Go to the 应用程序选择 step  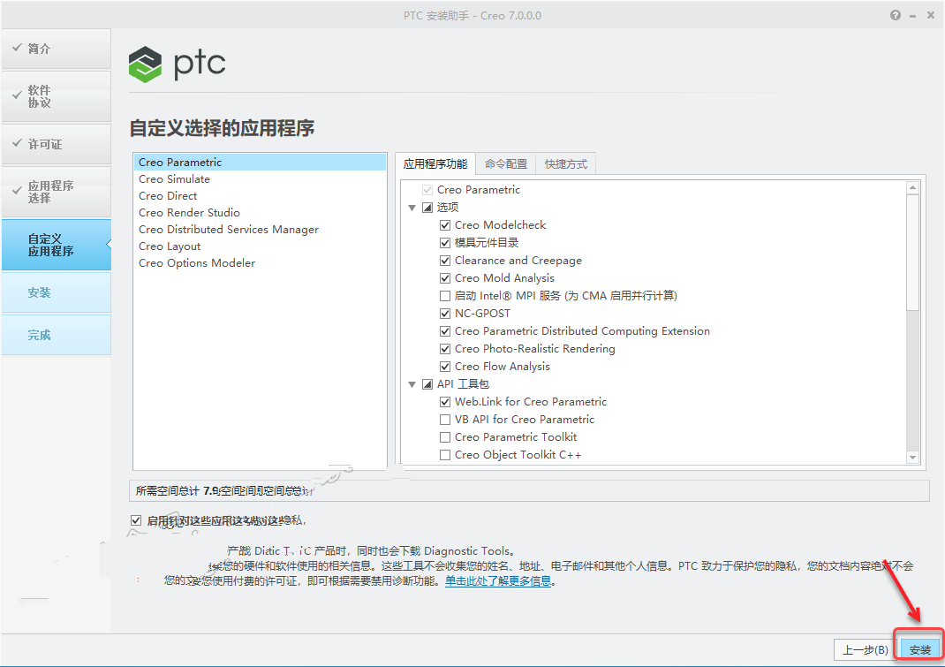click(x=56, y=192)
